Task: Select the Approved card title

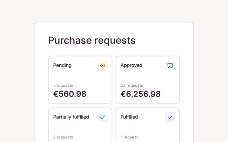Action: (x=131, y=65)
